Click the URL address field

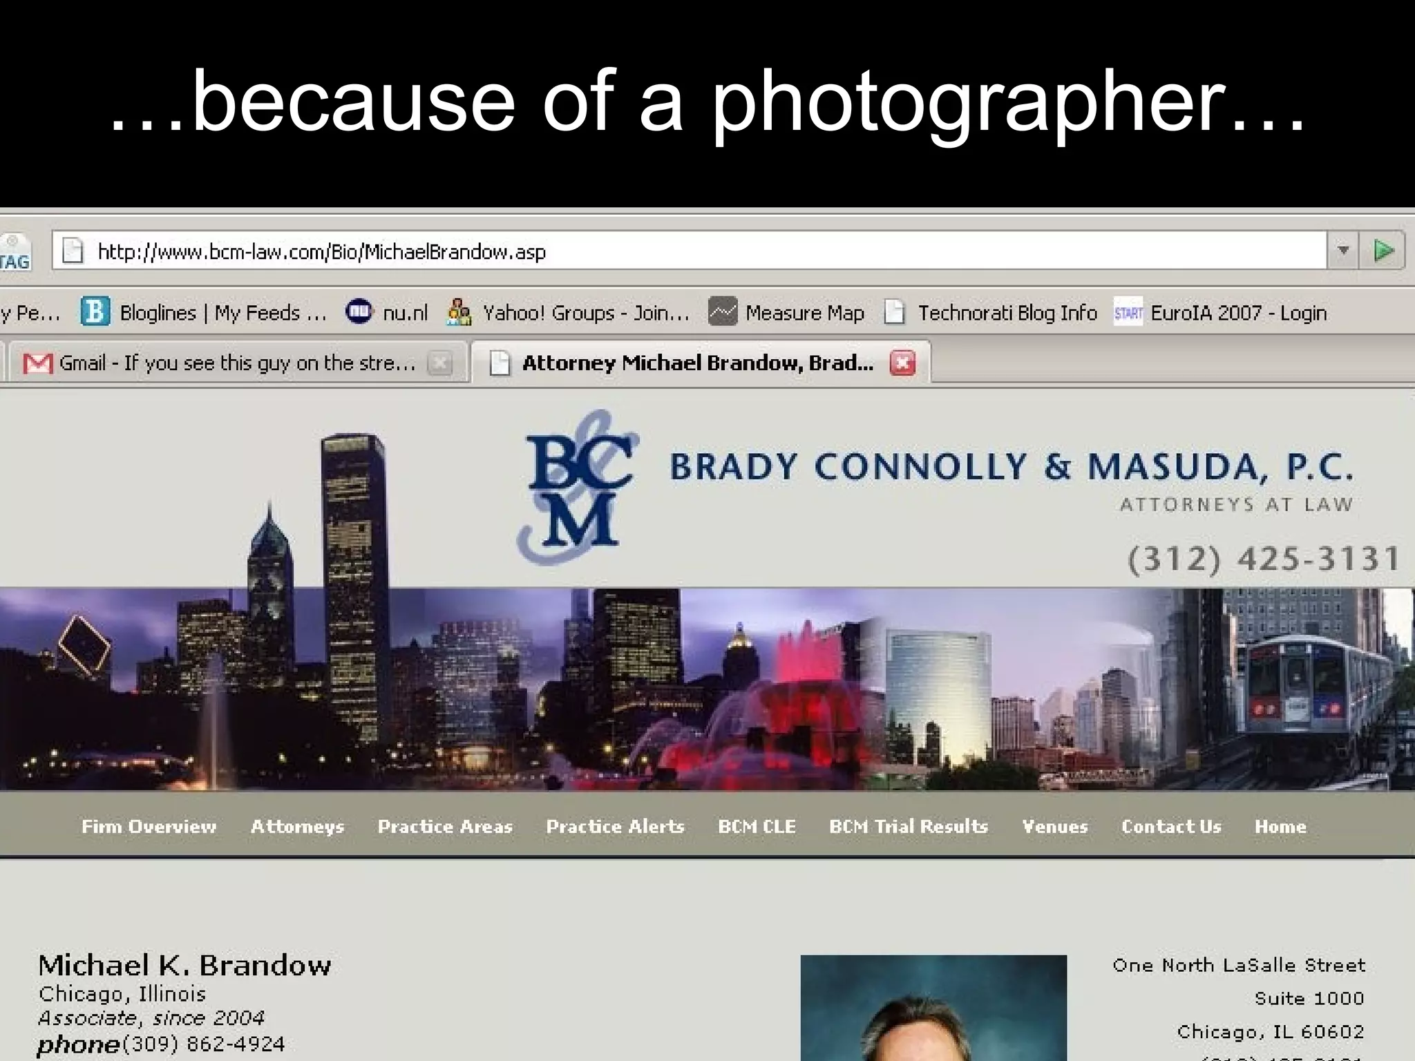pos(690,250)
